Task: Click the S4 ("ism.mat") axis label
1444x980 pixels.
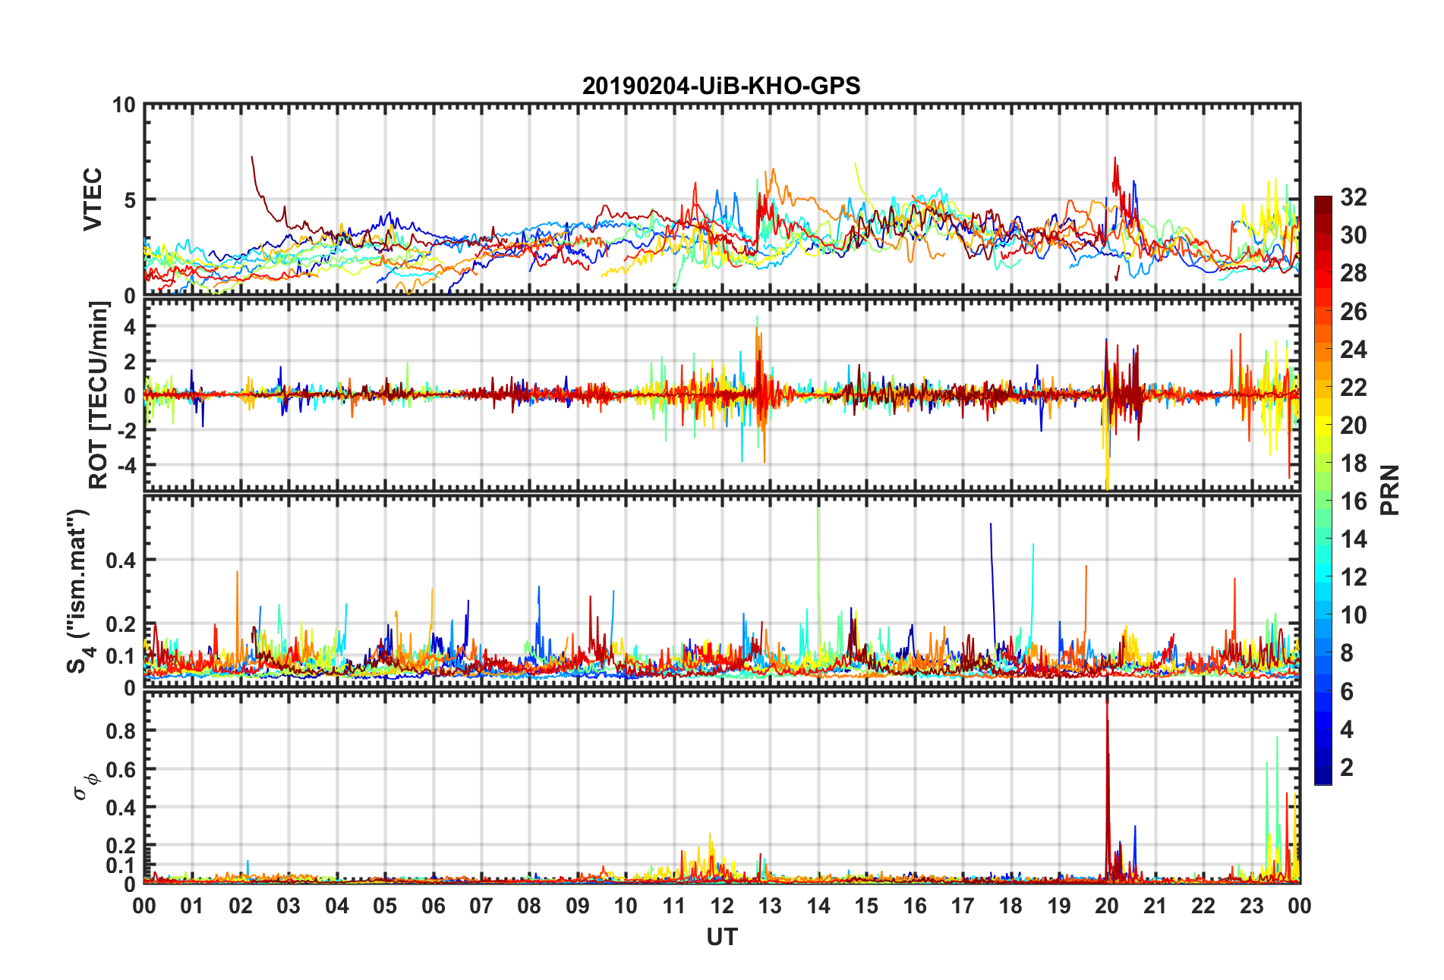Action: coord(78,591)
